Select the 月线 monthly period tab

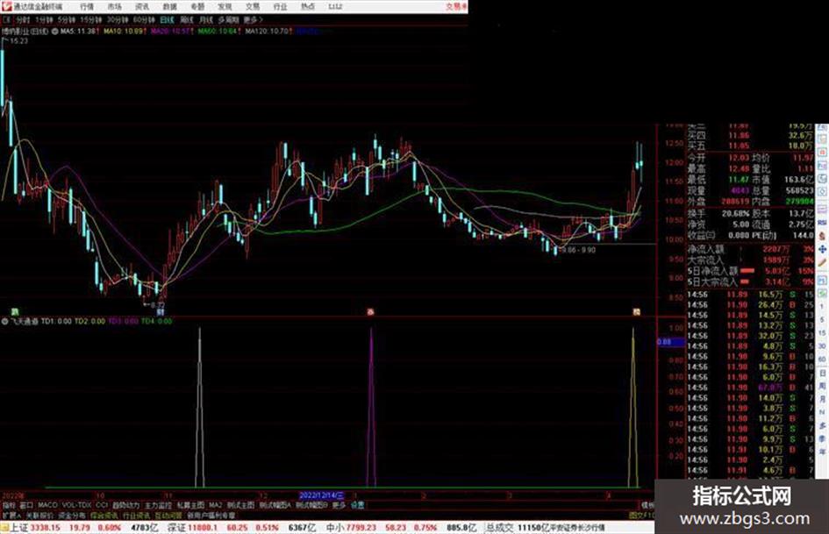205,19
